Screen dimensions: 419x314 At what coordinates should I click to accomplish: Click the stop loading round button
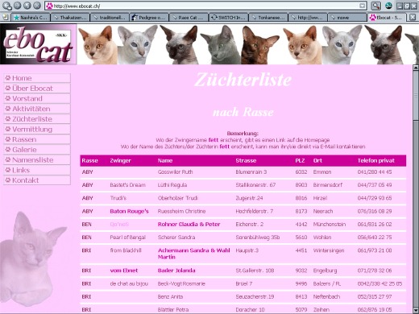pos(37,6)
